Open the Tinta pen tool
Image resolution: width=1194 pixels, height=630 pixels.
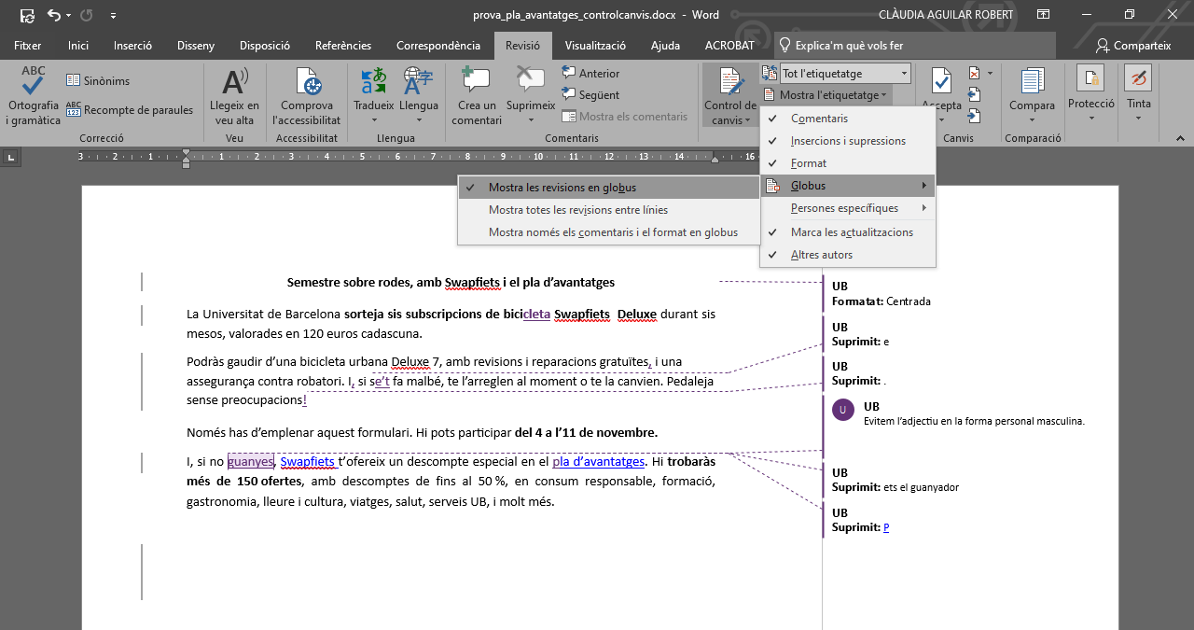(1138, 79)
